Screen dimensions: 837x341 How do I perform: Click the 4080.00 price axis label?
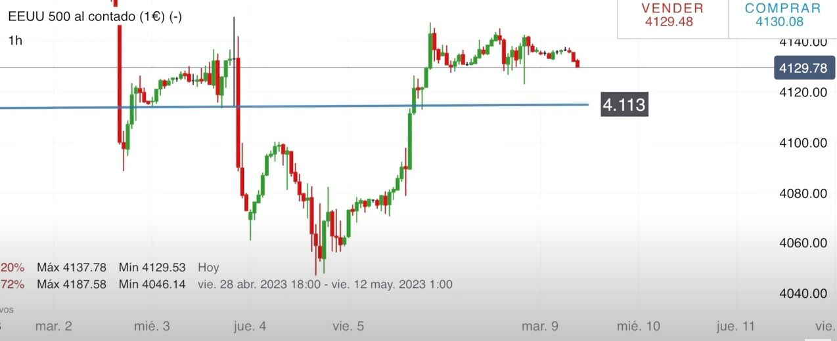[802, 193]
